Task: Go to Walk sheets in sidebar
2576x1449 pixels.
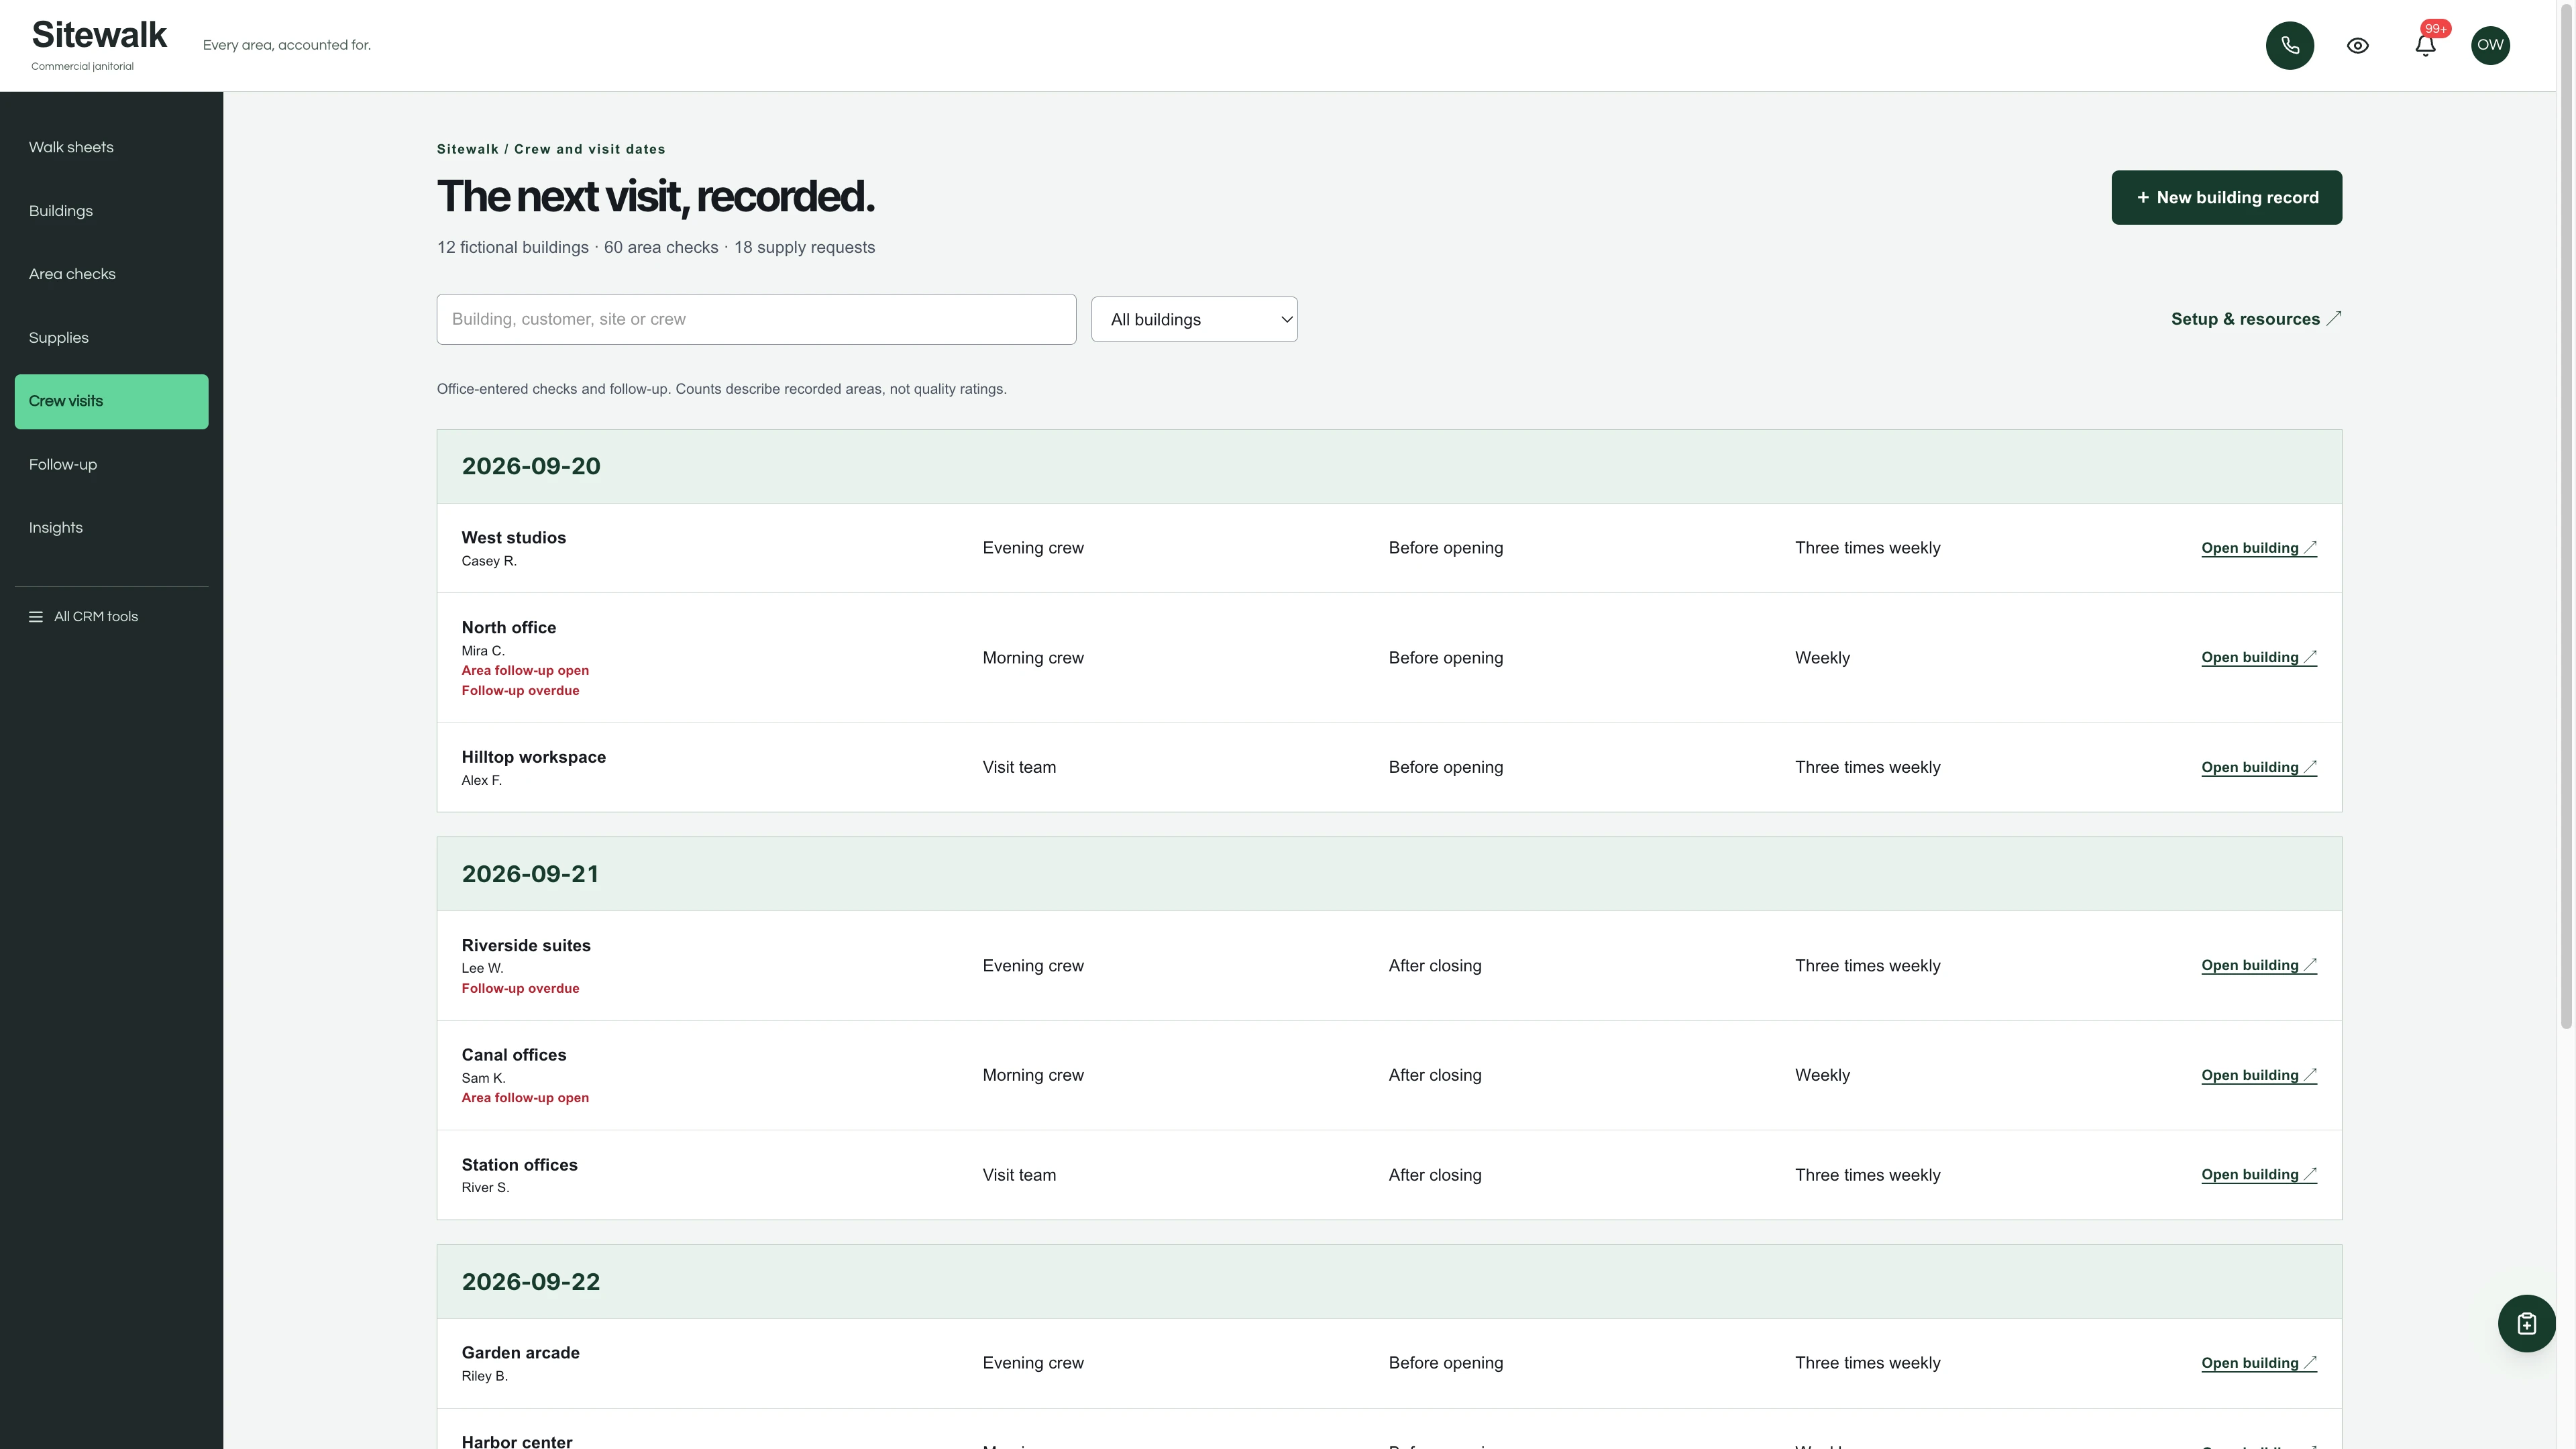Action: click(111, 147)
